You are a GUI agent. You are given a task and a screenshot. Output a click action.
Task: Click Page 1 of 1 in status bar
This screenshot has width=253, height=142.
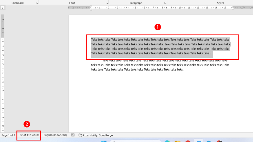(8, 135)
